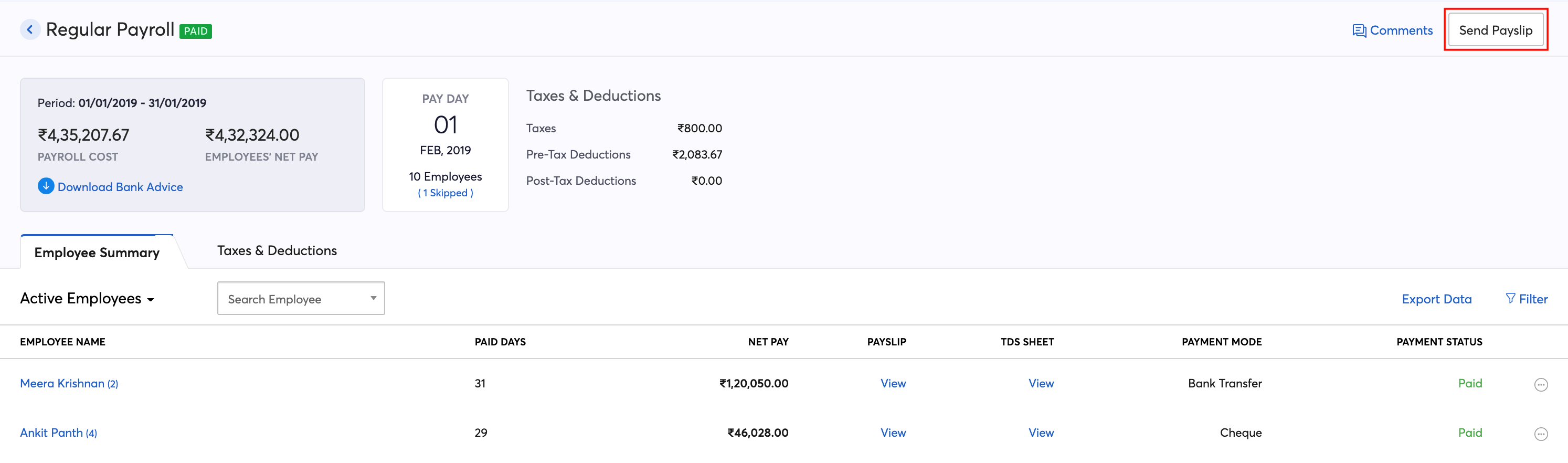The image size is (1568, 463).
Task: Open more options for Meera Krishnan
Action: 1541,384
